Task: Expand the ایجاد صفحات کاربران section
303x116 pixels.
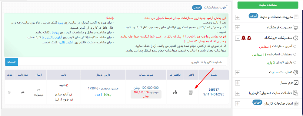Action: (x=238, y=104)
